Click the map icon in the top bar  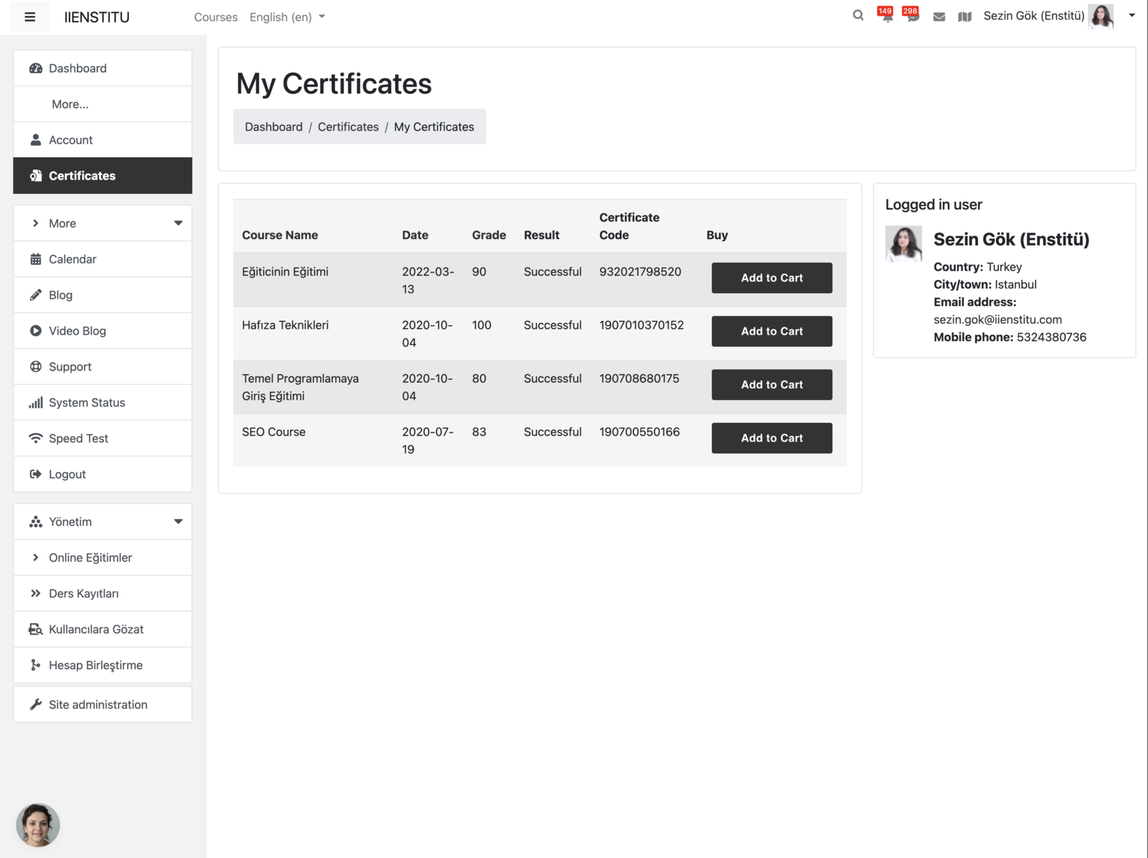coord(964,17)
